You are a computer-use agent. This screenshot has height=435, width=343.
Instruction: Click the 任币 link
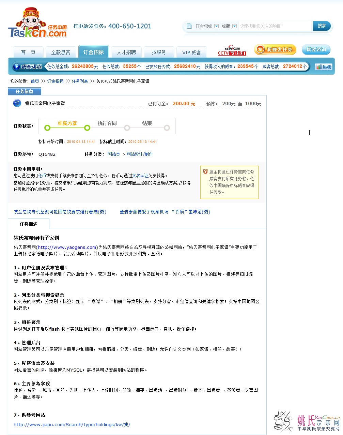tap(42, 176)
